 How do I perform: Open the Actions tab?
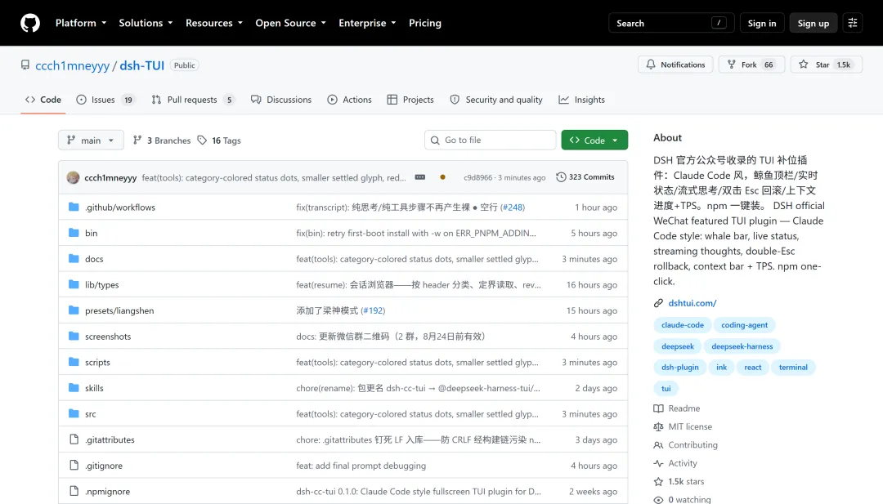pyautogui.click(x=350, y=100)
